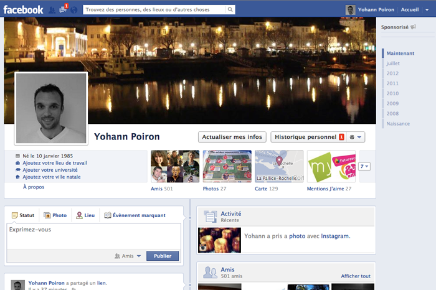Click the Activité panel icon
Image resolution: width=436 pixels, height=290 pixels.
point(210,217)
